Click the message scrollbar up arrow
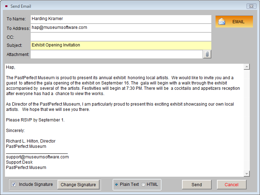The width and height of the screenshot is (260, 195). (247, 67)
